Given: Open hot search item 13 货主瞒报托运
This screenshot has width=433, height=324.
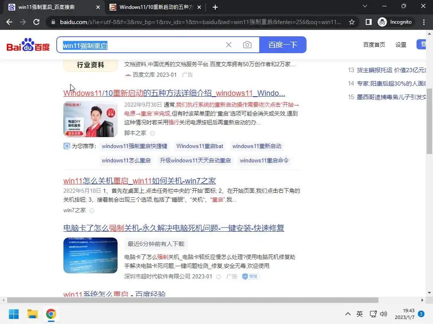Looking at the screenshot, I should (x=391, y=70).
